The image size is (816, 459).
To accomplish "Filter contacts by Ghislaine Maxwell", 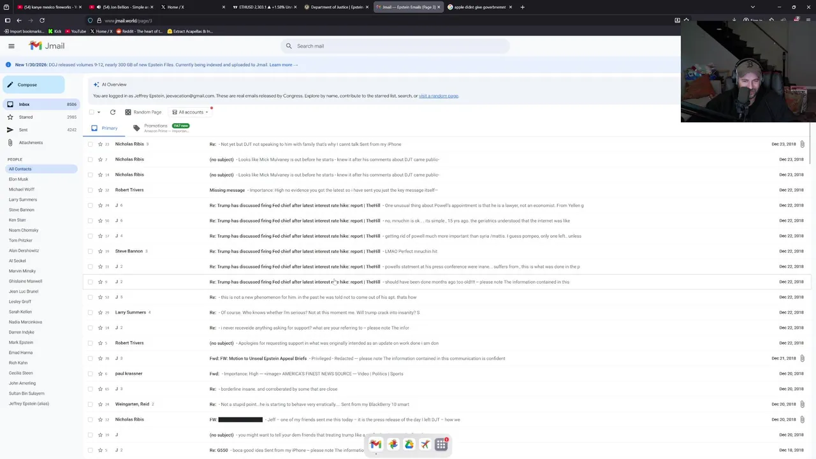I will [25, 281].
